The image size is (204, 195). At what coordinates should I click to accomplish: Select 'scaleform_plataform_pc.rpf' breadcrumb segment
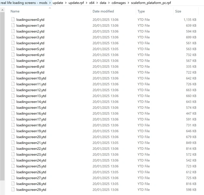[151, 3]
